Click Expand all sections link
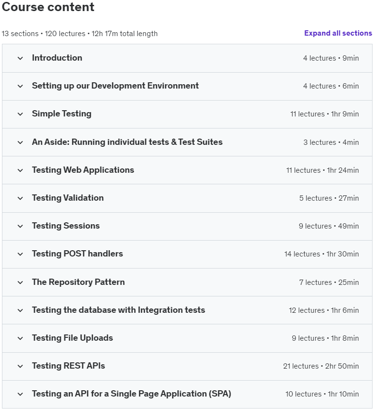Image resolution: width=374 pixels, height=410 pixels. click(338, 33)
